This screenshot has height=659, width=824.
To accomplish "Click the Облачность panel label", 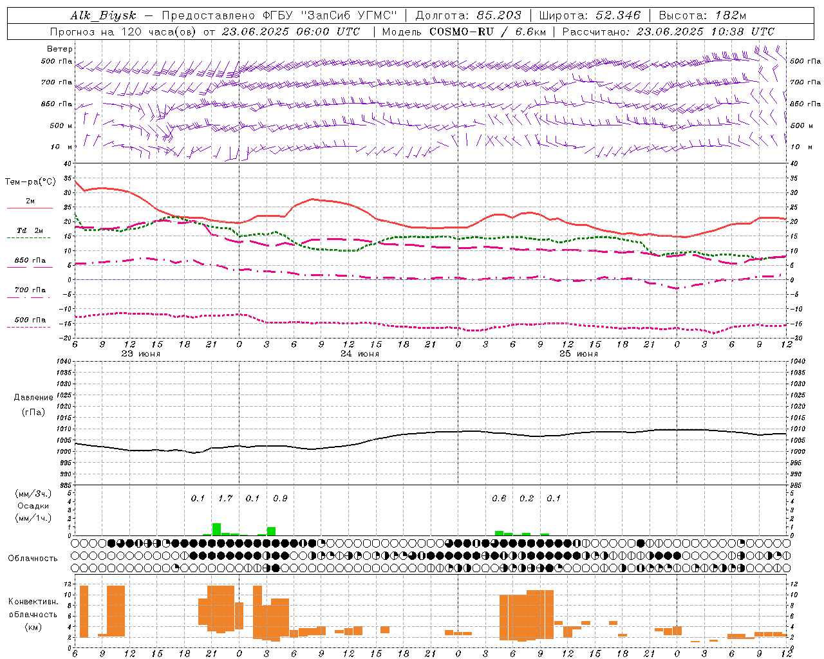I will [x=33, y=559].
